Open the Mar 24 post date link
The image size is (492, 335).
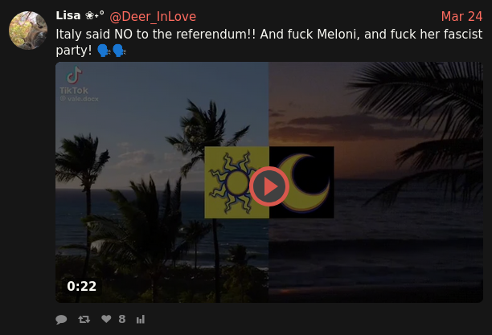(x=461, y=16)
